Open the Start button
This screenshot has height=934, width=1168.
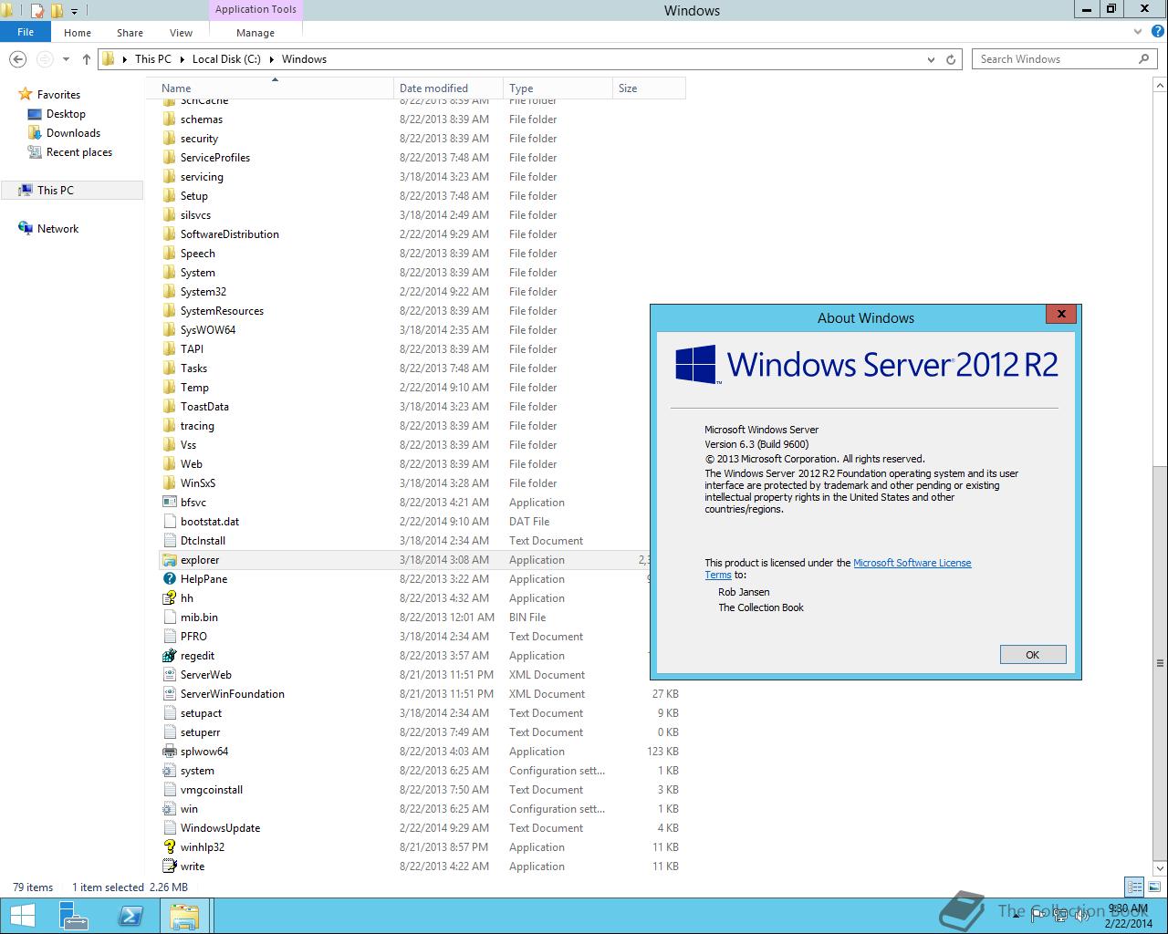pos(23,916)
